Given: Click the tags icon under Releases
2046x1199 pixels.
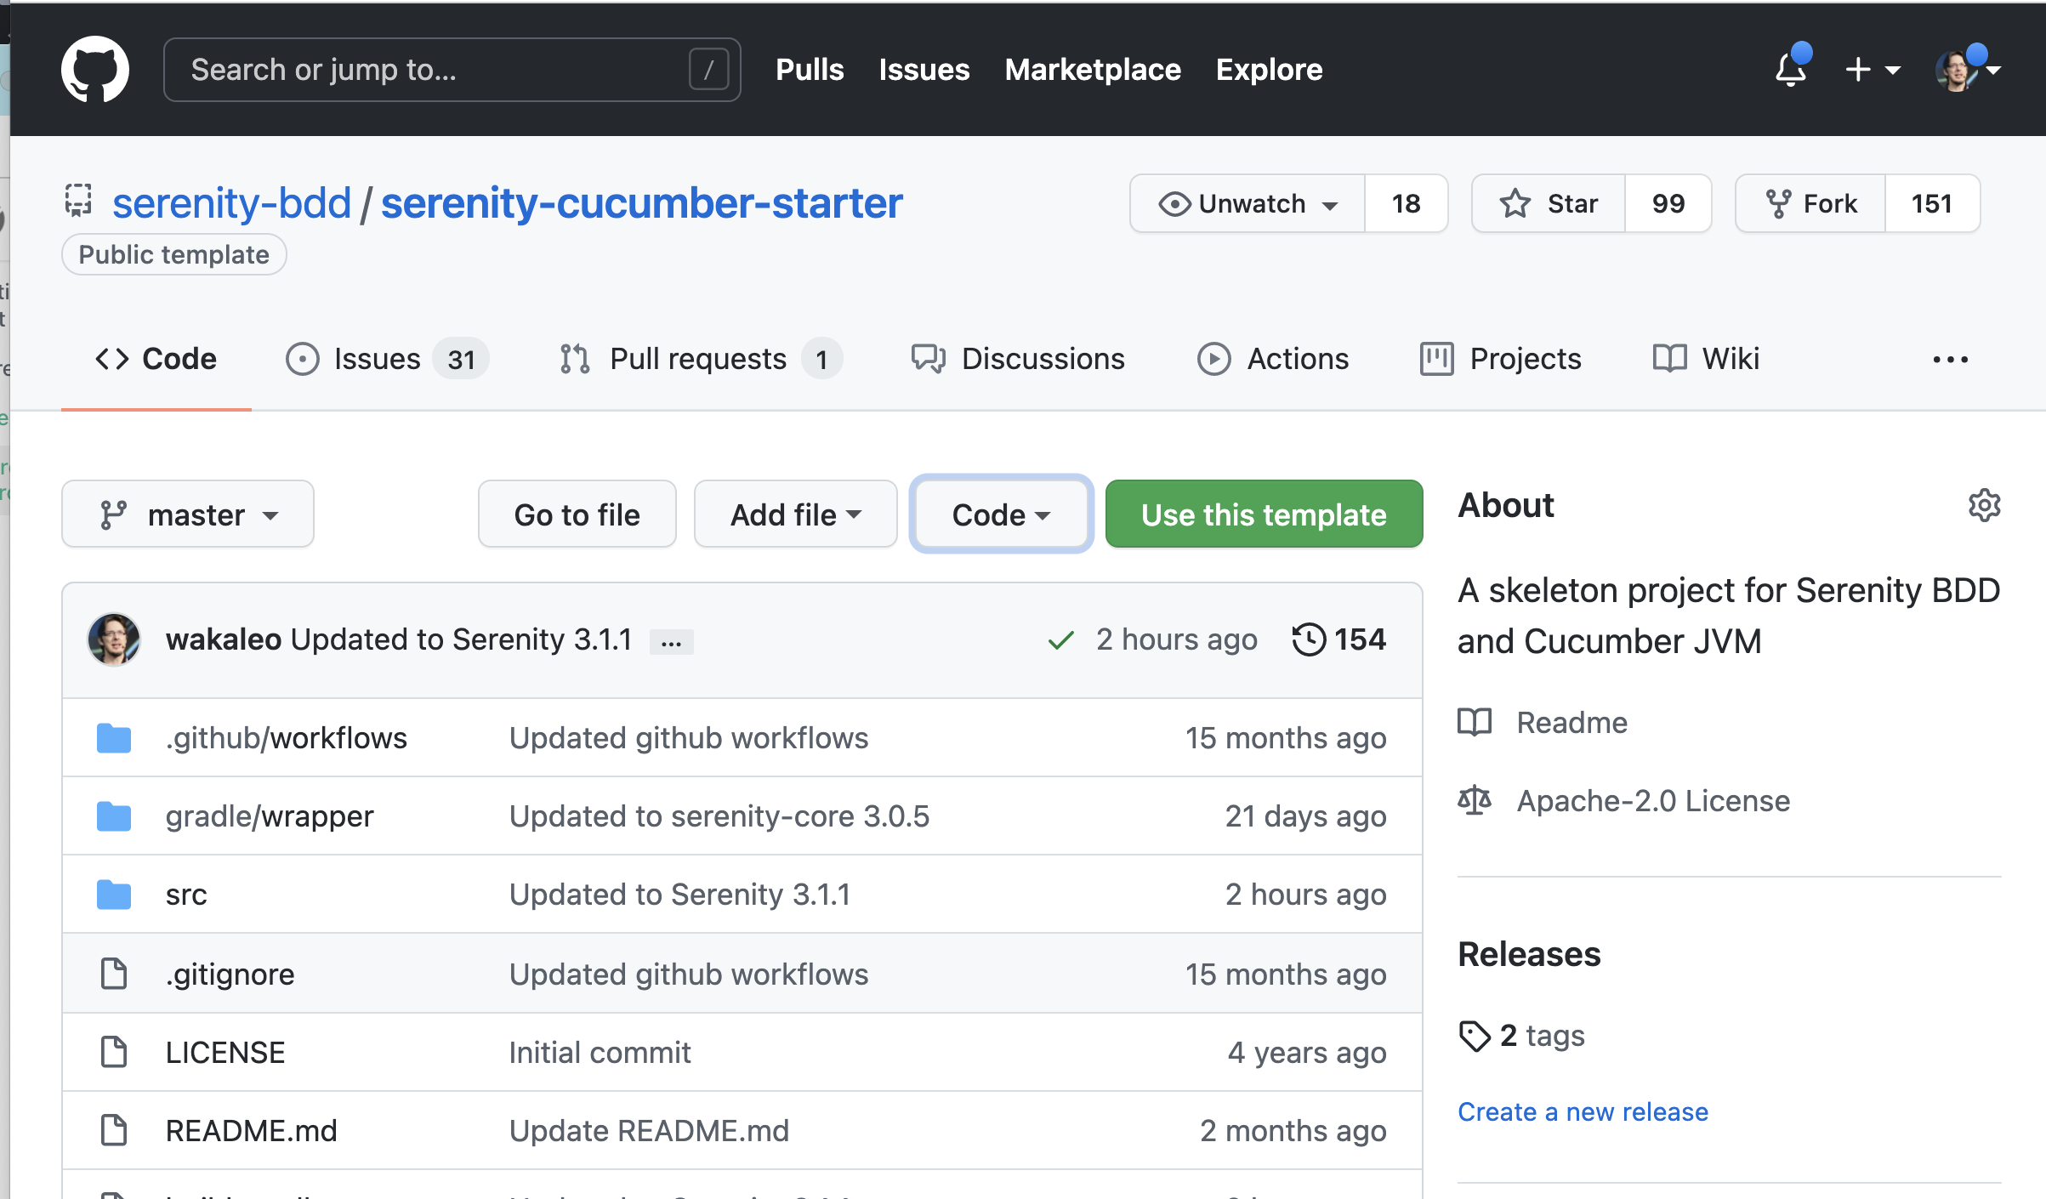Looking at the screenshot, I should [1475, 1036].
